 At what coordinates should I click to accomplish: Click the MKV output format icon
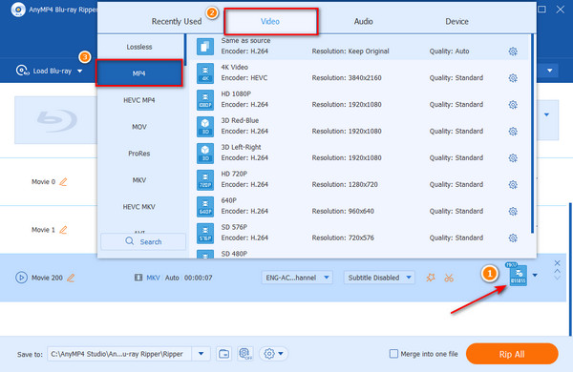tap(518, 275)
